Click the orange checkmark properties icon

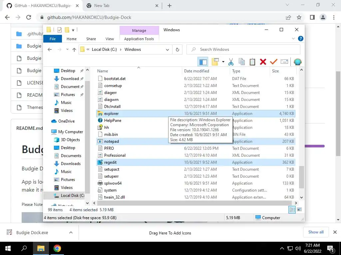[x=274, y=62]
